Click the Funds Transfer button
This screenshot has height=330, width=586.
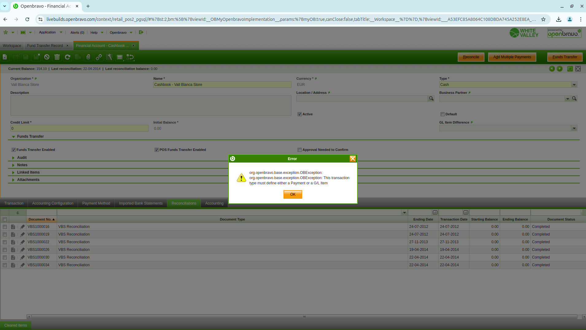pos(565,57)
